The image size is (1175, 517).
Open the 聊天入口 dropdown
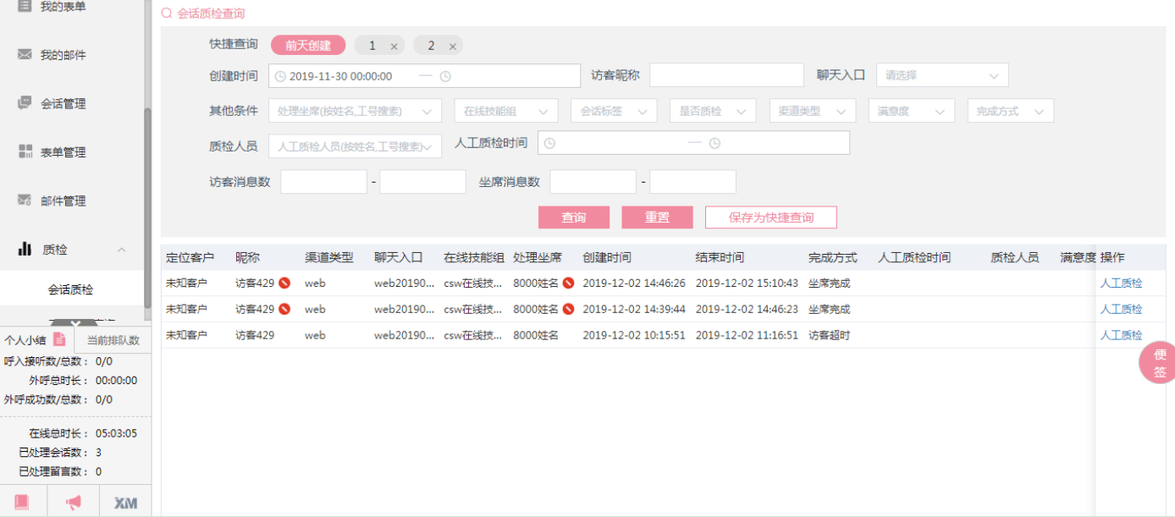[x=941, y=75]
